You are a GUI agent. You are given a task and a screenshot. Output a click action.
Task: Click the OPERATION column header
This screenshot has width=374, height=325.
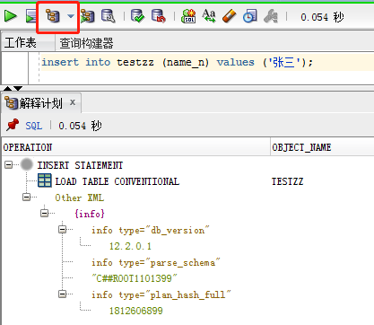point(136,147)
